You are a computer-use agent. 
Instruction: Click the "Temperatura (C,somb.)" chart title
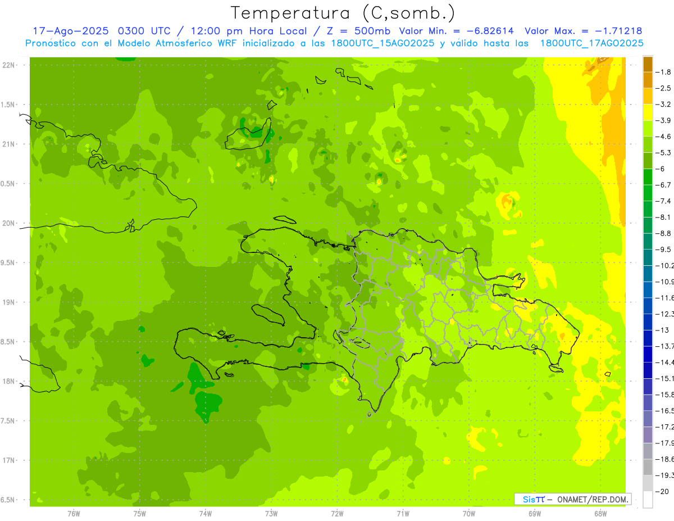pyautogui.click(x=343, y=13)
